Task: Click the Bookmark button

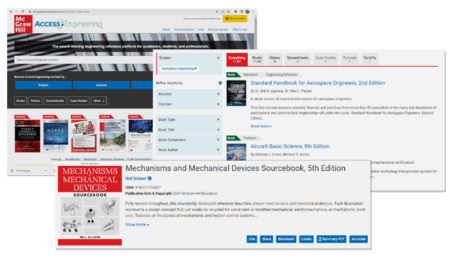Action: (286, 239)
